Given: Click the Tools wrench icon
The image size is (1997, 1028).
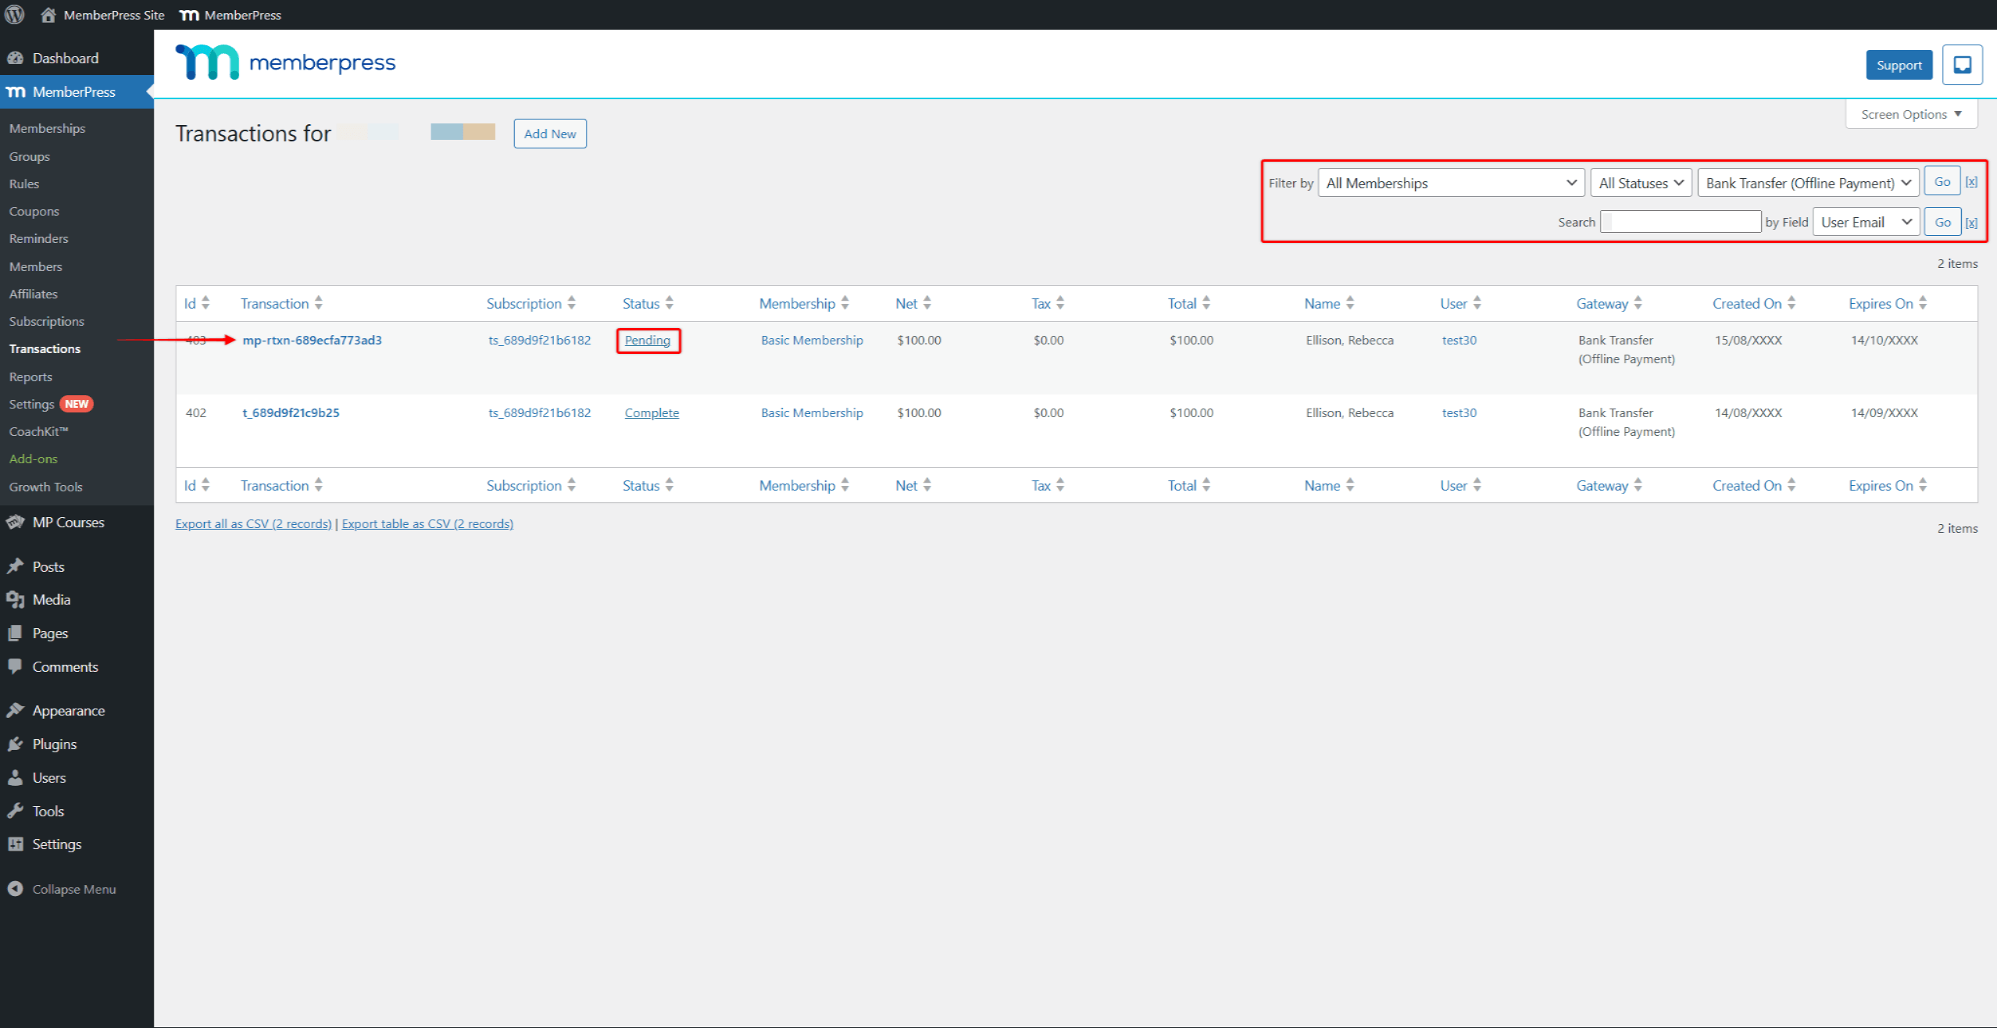Looking at the screenshot, I should click(15, 812).
